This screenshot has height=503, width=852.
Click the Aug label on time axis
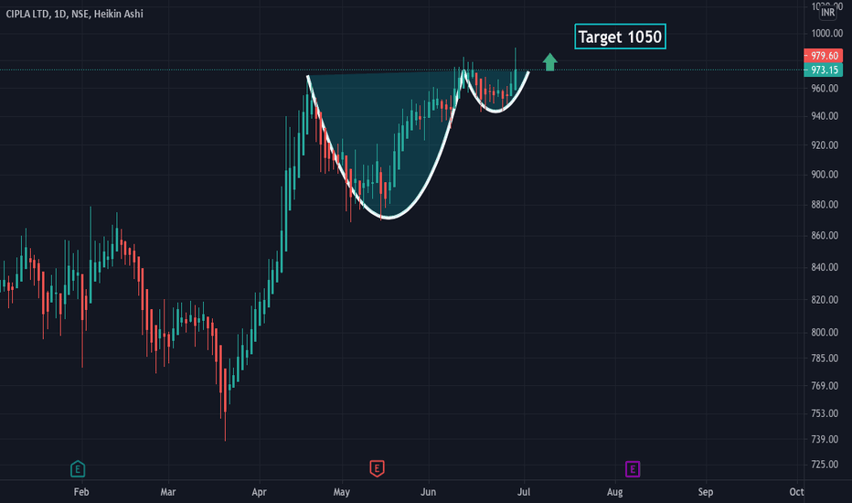[614, 492]
